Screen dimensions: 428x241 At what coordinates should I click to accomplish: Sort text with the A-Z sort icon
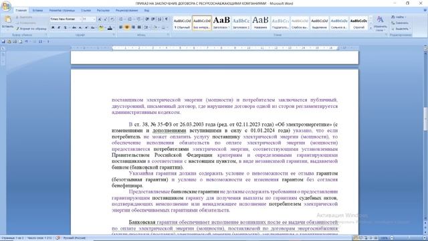coord(160,19)
